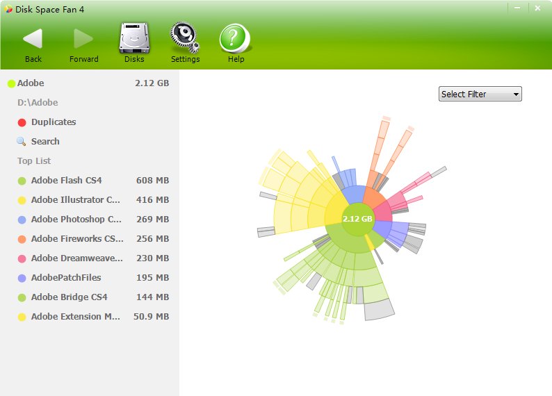Click the Back arrow icon
The image size is (552, 396).
click(x=33, y=39)
